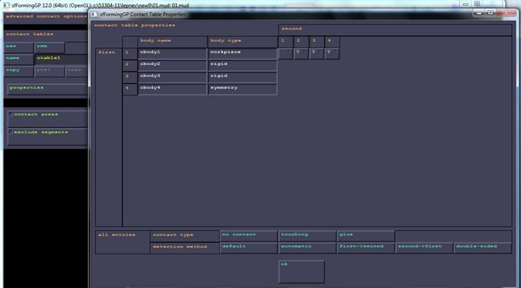Select the double-sided detection method

pyautogui.click(x=483, y=247)
